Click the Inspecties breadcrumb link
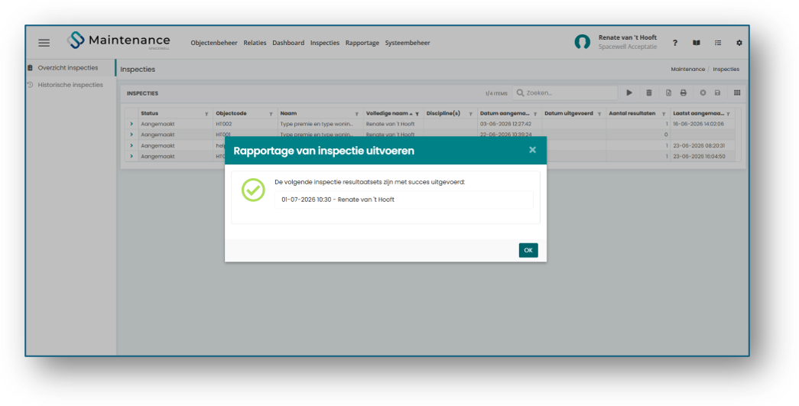This screenshot has width=799, height=406. tap(726, 70)
